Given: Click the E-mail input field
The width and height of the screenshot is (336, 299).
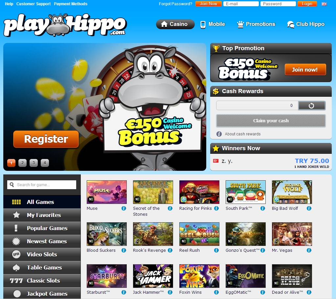Looking at the screenshot, I should point(241,4).
